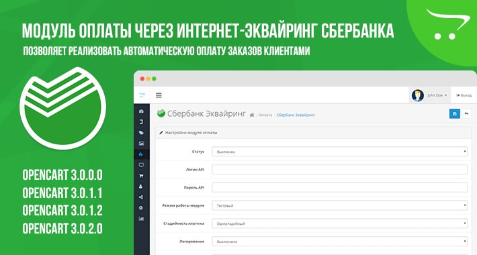This screenshot has width=477, height=255.
Task: Click the Пароль API field label
Action: point(194,187)
